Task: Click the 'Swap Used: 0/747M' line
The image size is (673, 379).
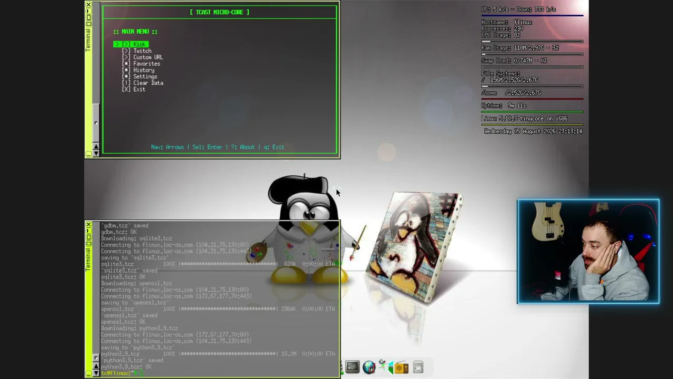Action: [x=514, y=61]
